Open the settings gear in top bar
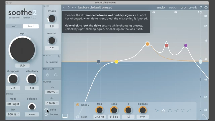This screenshot has width=215, height=121. click(x=206, y=7)
